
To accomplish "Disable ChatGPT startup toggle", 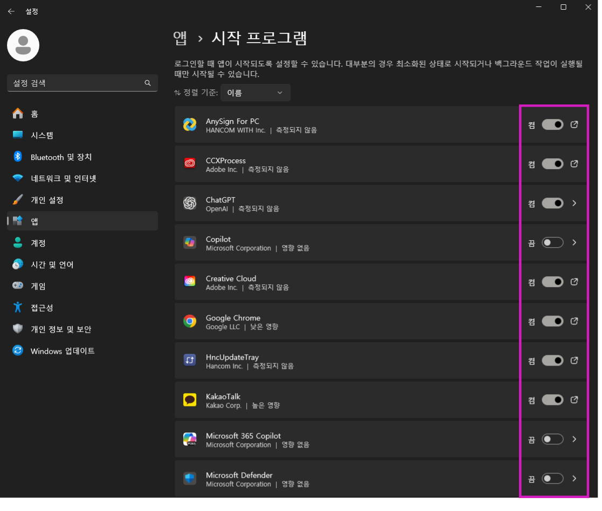I will tap(552, 204).
